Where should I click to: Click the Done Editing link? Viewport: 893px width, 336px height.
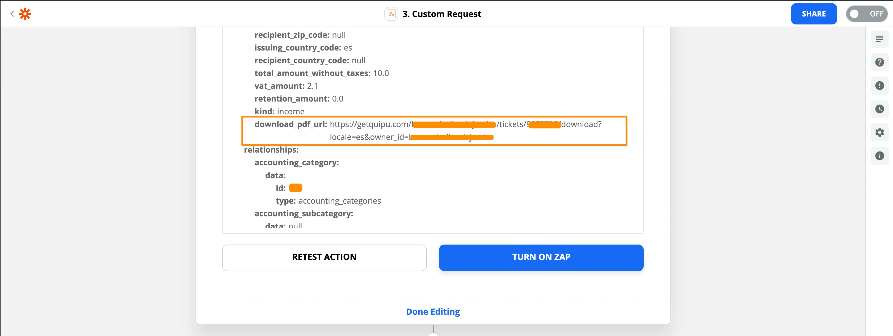point(433,311)
